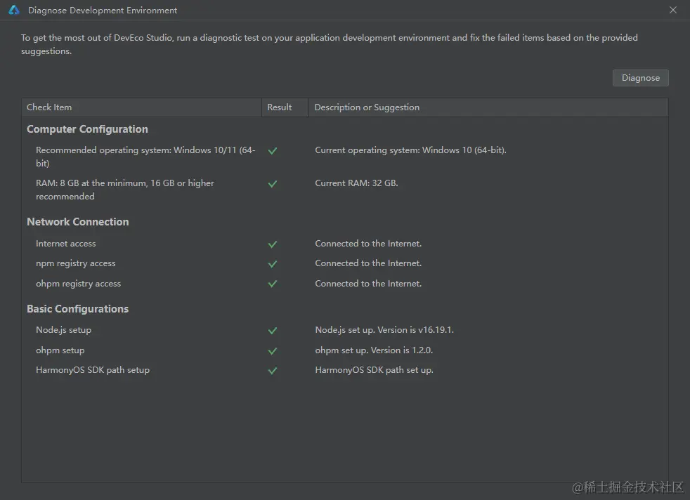Select the Node.js setup row
This screenshot has height=500, width=690.
click(x=344, y=330)
